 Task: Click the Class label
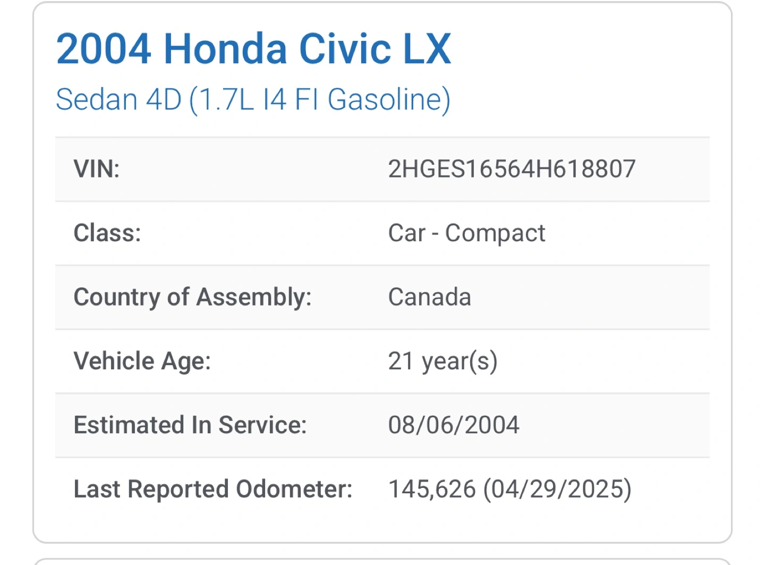point(107,233)
